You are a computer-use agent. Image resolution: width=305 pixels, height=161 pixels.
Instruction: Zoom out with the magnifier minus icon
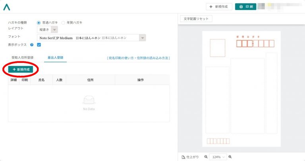click(x=206, y=157)
